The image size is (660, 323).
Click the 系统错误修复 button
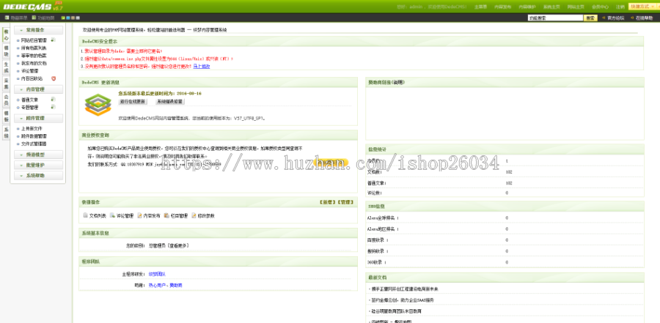170,102
